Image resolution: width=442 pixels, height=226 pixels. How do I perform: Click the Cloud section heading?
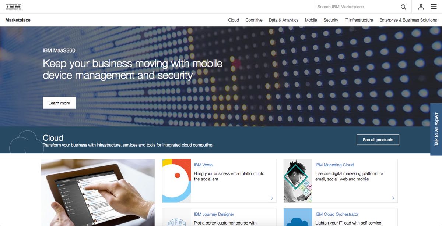[53, 138]
